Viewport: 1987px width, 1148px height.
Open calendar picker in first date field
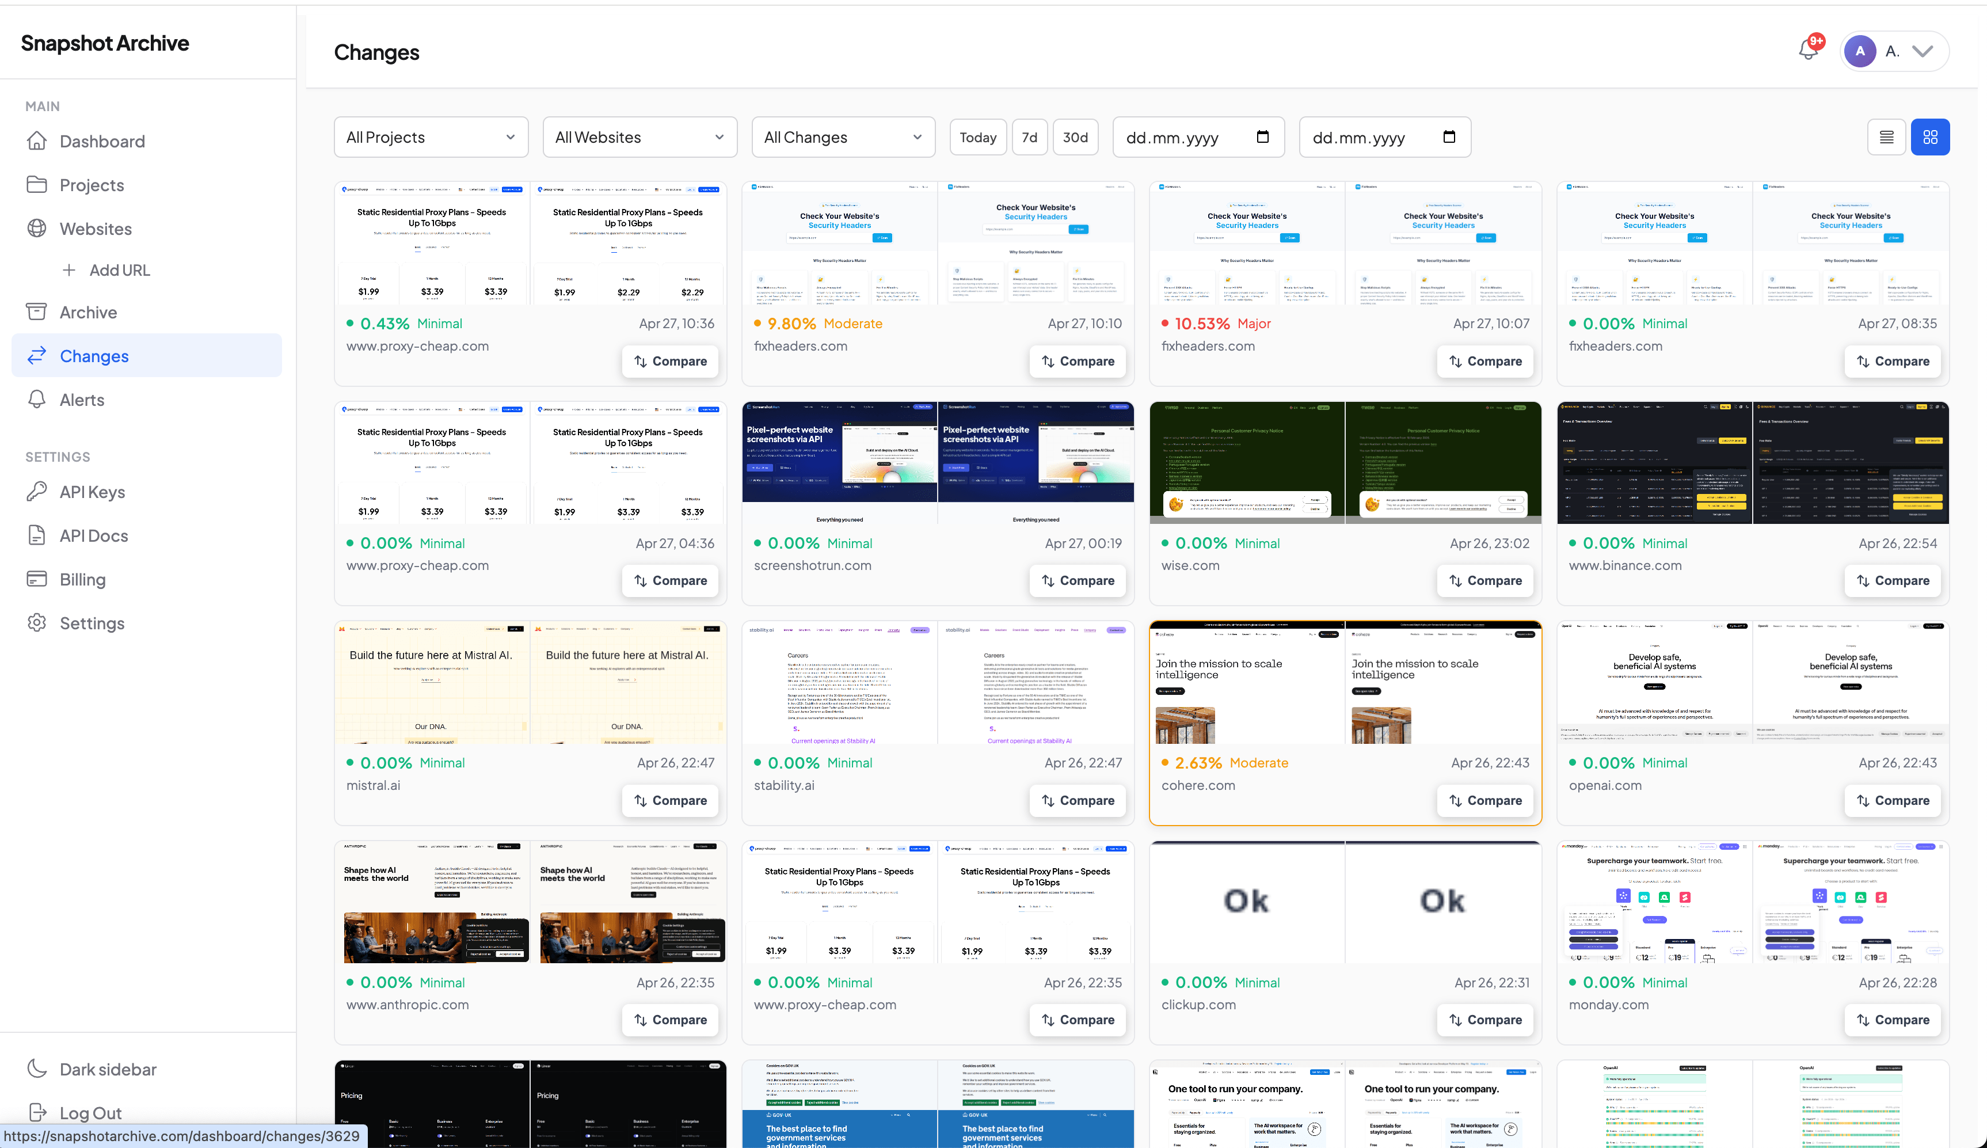1262,137
